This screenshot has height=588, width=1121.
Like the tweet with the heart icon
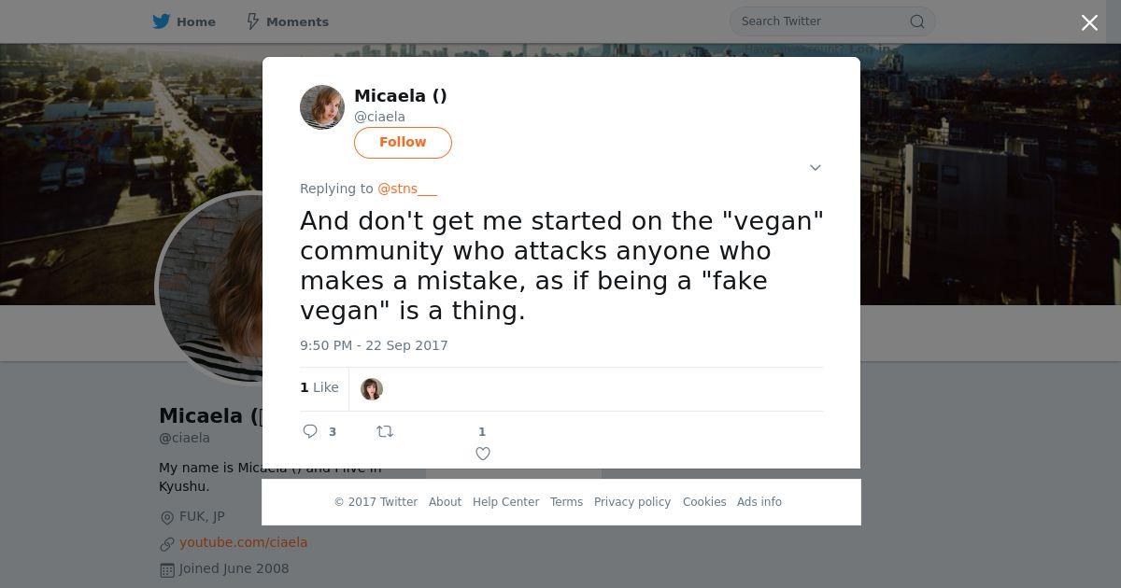[x=483, y=454]
